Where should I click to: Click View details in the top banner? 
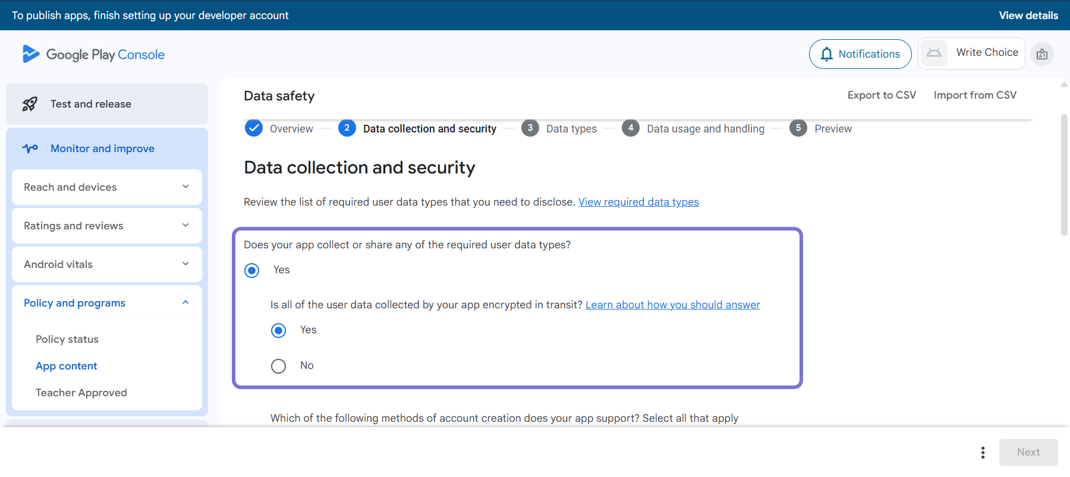(1028, 15)
